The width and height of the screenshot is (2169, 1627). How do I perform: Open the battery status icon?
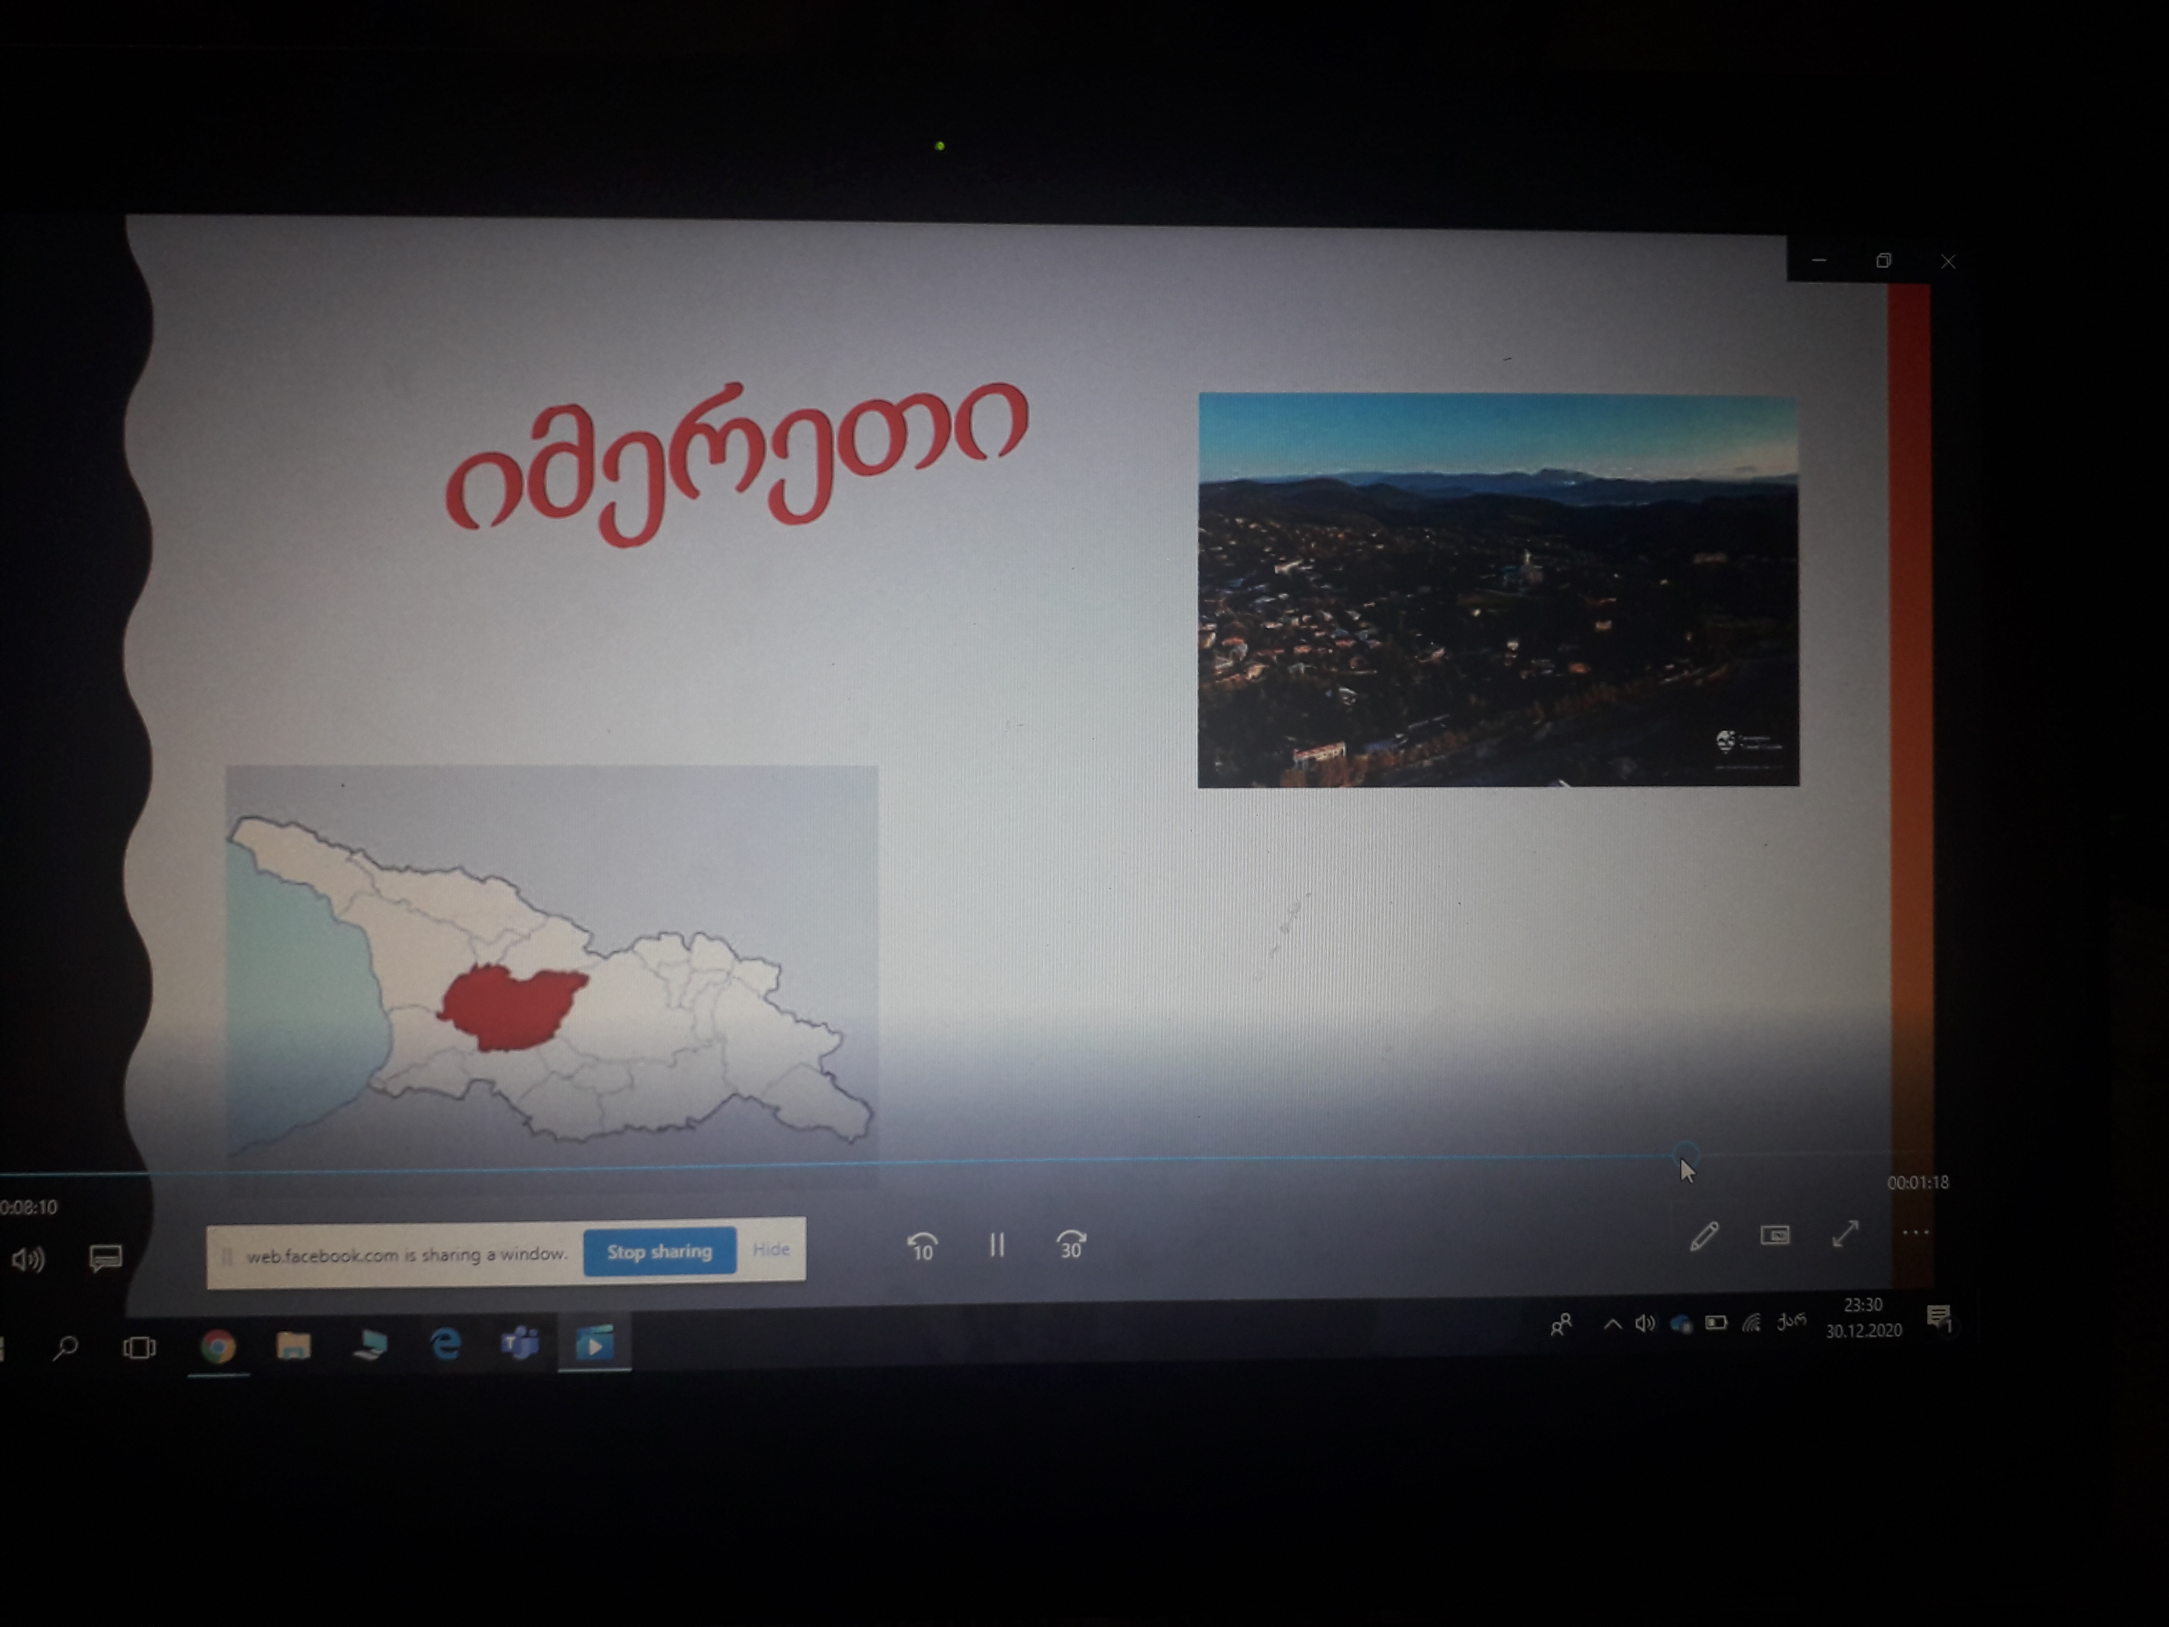[1716, 1323]
